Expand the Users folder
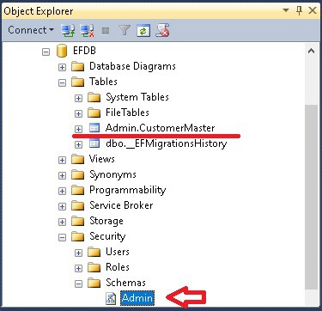This screenshot has height=311, width=322. click(78, 253)
